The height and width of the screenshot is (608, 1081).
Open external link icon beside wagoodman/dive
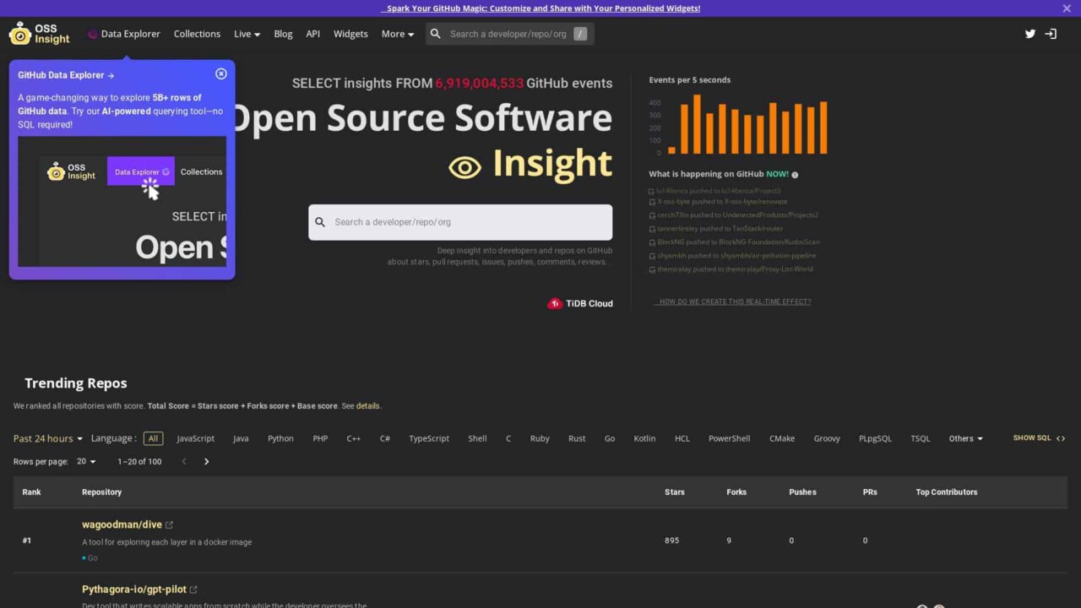(x=170, y=525)
